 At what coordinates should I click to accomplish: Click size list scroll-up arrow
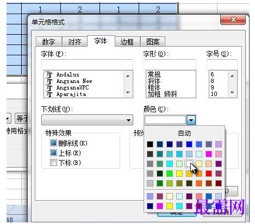[232, 76]
